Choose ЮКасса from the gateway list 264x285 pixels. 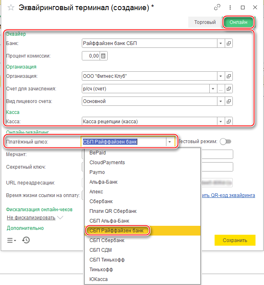coord(143,279)
